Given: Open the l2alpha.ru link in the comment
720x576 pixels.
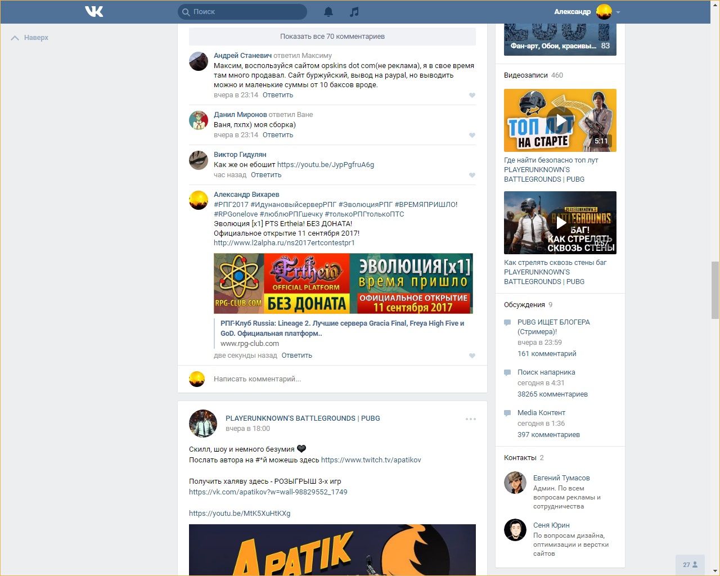Looking at the screenshot, I should [284, 243].
